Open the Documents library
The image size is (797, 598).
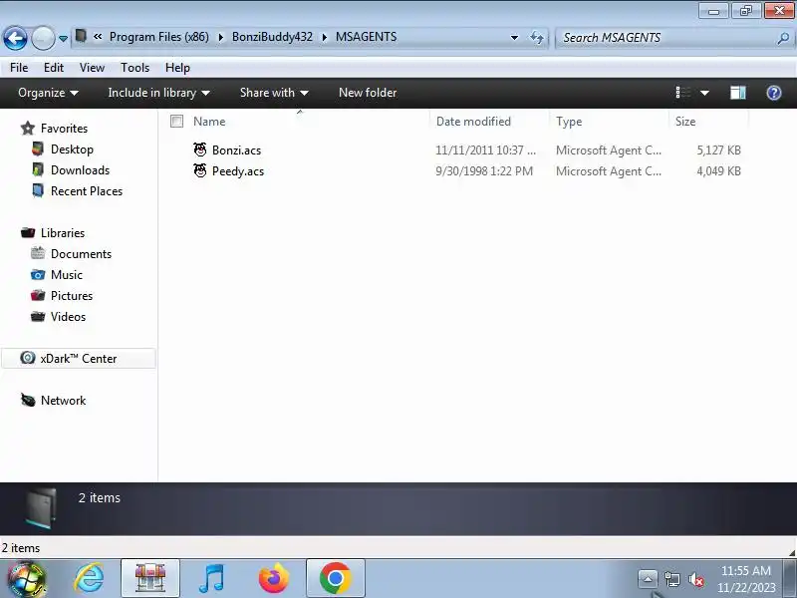click(x=81, y=254)
